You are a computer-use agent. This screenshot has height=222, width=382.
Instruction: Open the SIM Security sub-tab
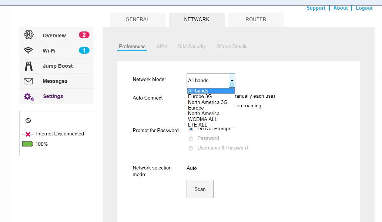[x=192, y=47]
